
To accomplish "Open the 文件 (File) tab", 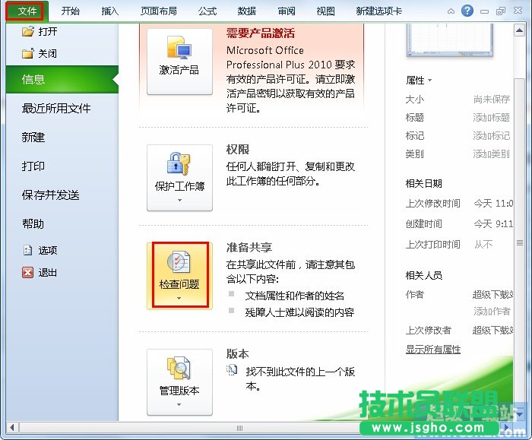I will [x=27, y=11].
